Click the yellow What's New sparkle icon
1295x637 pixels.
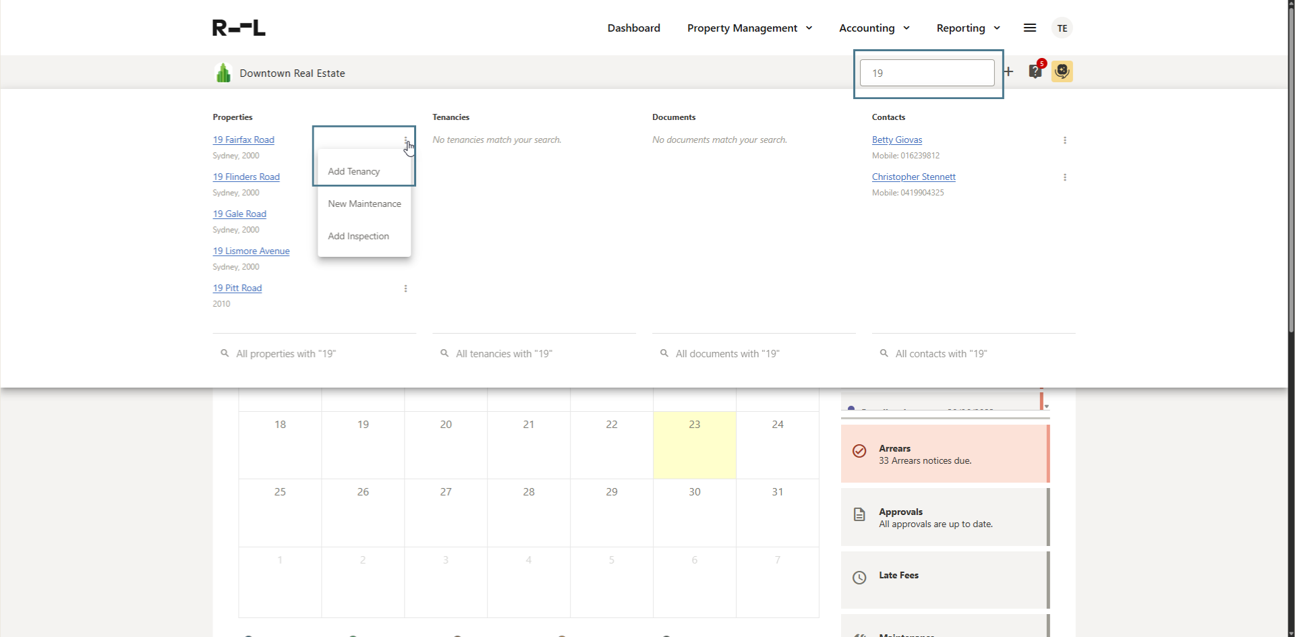[1062, 71]
